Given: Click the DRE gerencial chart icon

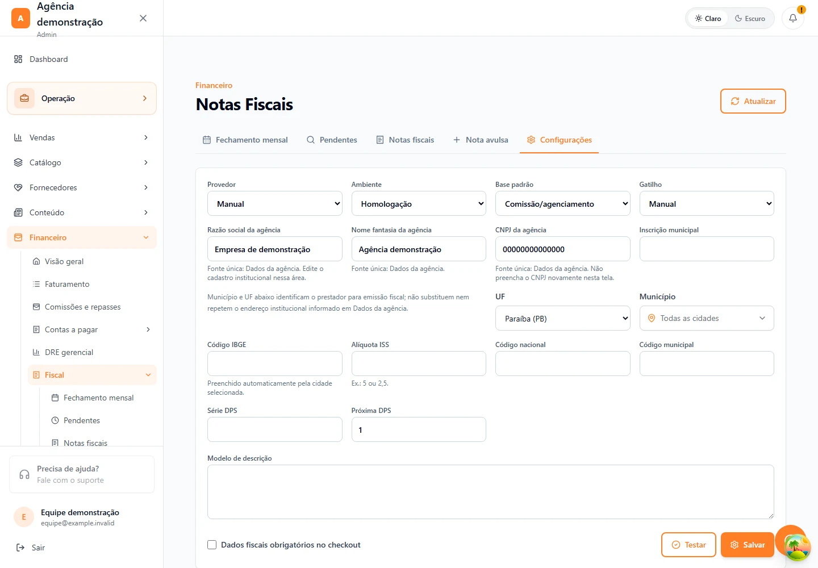Looking at the screenshot, I should pyautogui.click(x=36, y=352).
